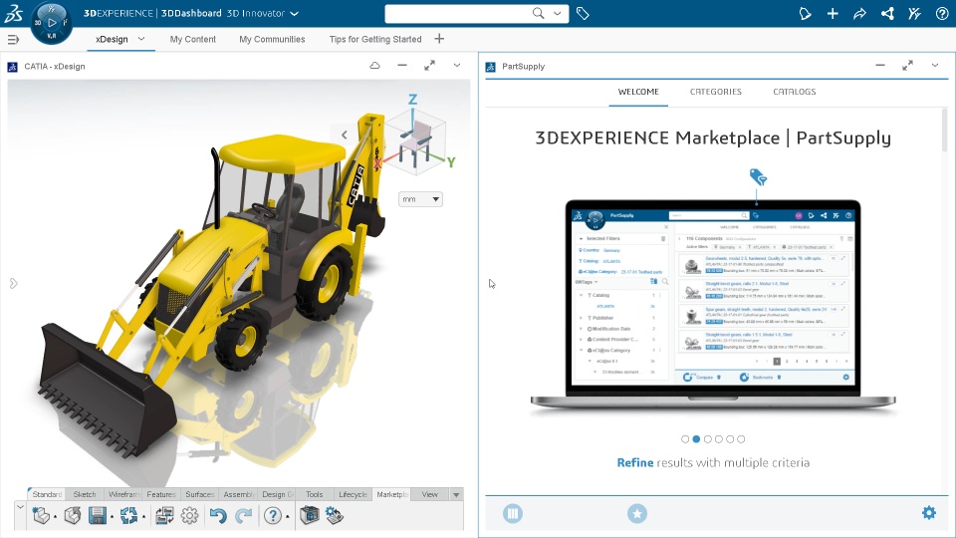Open the xDesign tab dropdown arrow
This screenshot has height=538, width=956.
(141, 39)
